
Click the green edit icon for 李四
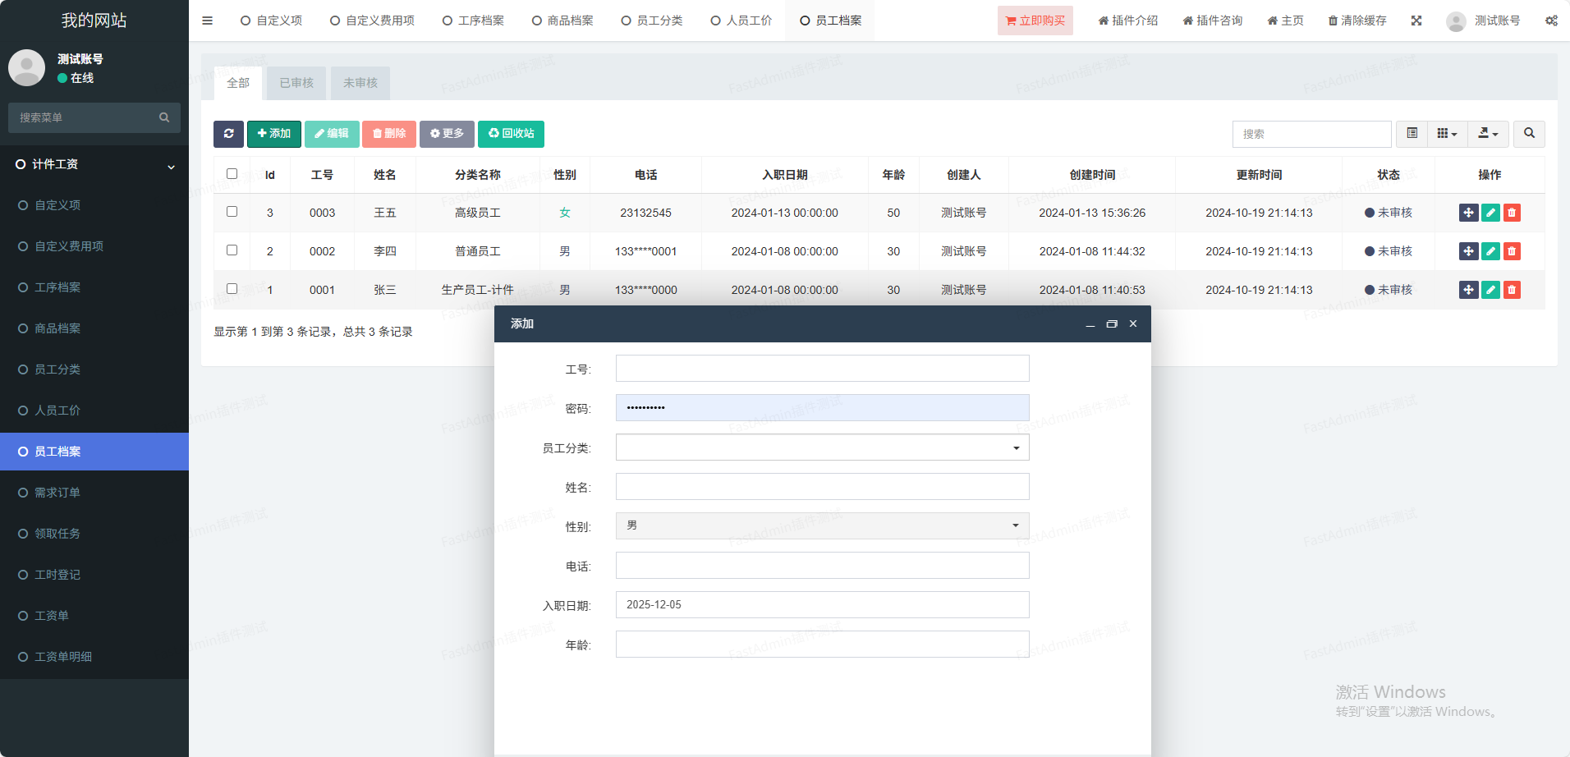coord(1490,251)
